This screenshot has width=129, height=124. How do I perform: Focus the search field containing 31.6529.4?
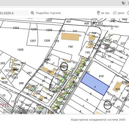[x=14, y=13]
